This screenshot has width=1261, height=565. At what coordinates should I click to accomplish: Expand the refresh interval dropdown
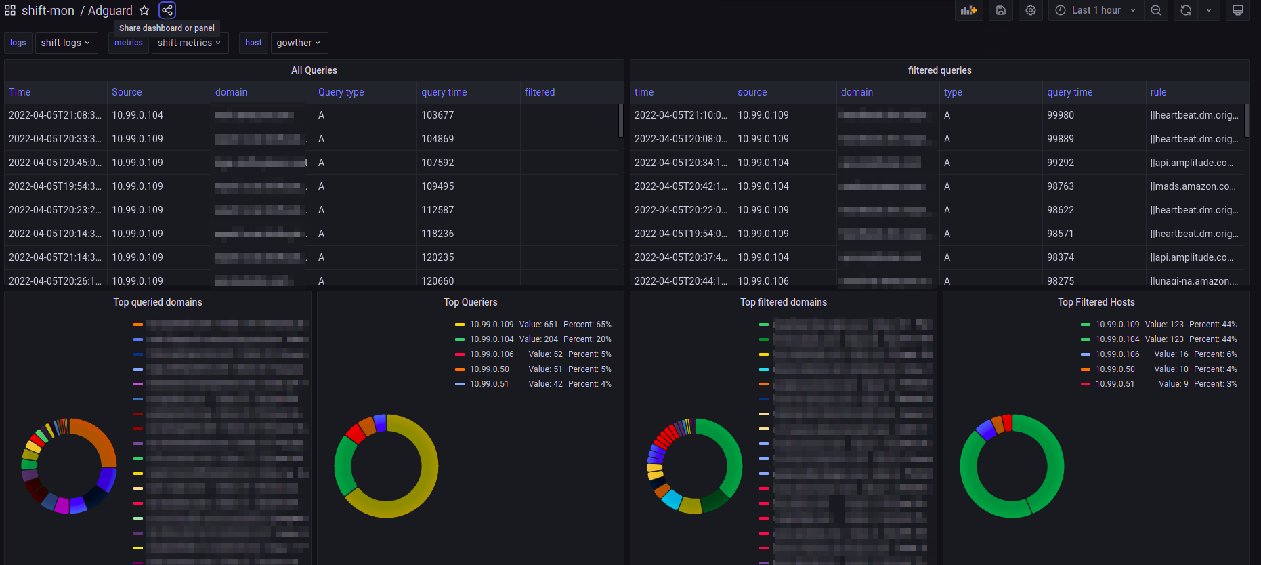(1209, 10)
